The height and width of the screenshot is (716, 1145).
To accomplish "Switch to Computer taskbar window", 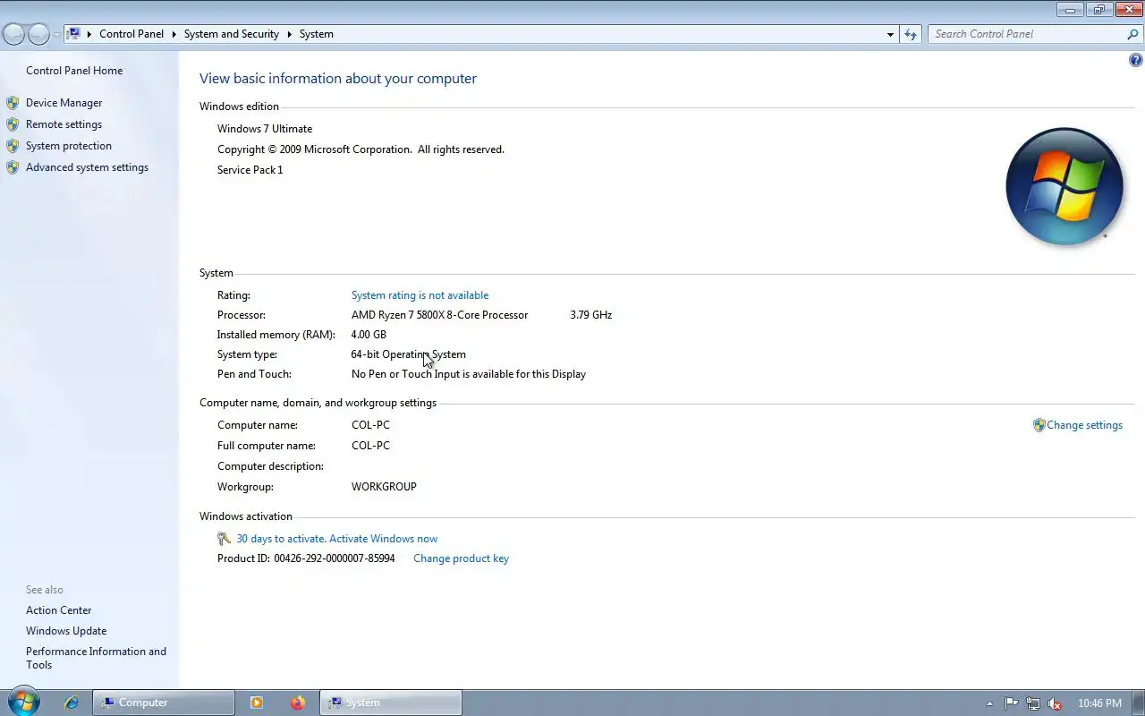I will coord(164,703).
